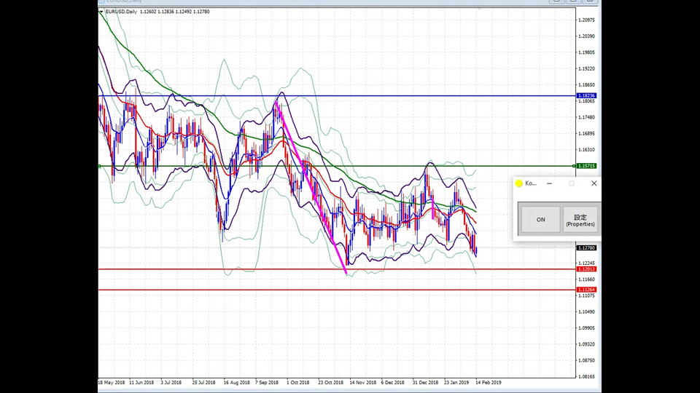Click the price scale value 1.12245

[586, 263]
